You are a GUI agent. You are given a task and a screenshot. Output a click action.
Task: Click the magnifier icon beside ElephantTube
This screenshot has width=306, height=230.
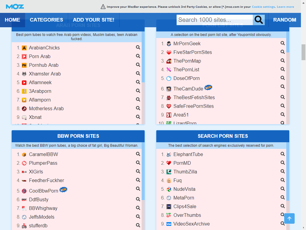pos(282,154)
